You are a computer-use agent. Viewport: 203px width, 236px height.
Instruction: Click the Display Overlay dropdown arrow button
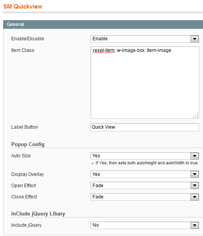pyautogui.click(x=194, y=174)
